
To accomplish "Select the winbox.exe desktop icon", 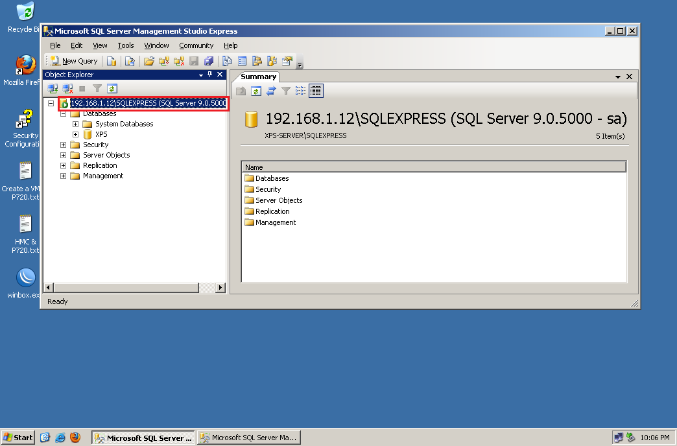I will 24,283.
